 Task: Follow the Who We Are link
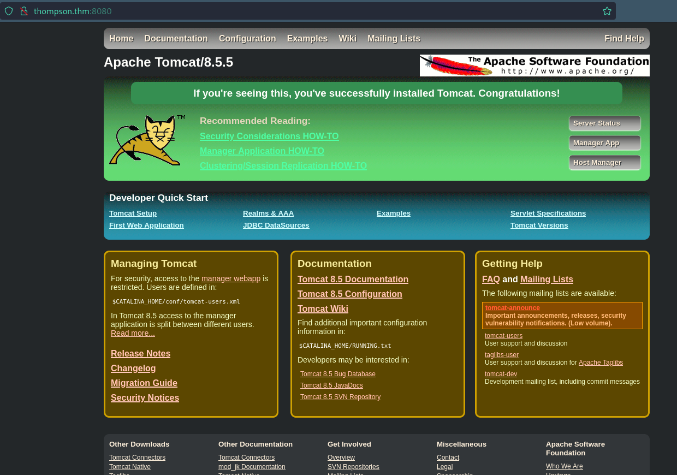(565, 466)
